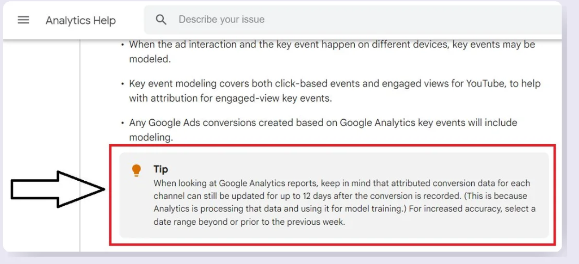Click the 'different devices' phrase in the first bullet
This screenshot has width=579, height=264.
pyautogui.click(x=408, y=44)
